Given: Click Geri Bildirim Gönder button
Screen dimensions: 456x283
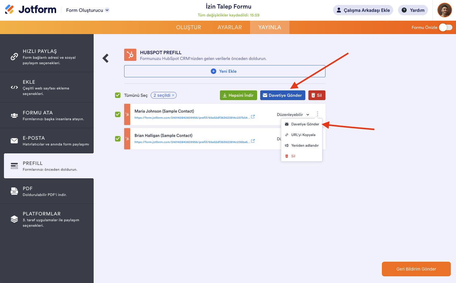Looking at the screenshot, I should click(416, 269).
